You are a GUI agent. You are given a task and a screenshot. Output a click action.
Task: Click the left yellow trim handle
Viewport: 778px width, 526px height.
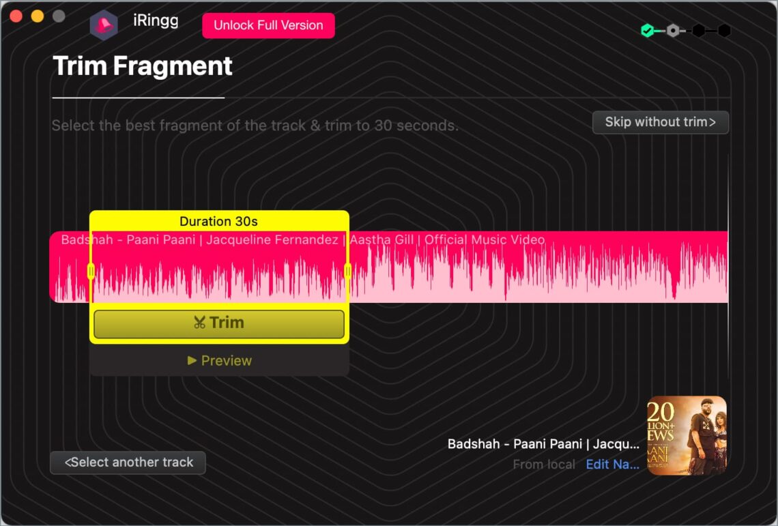(x=91, y=272)
